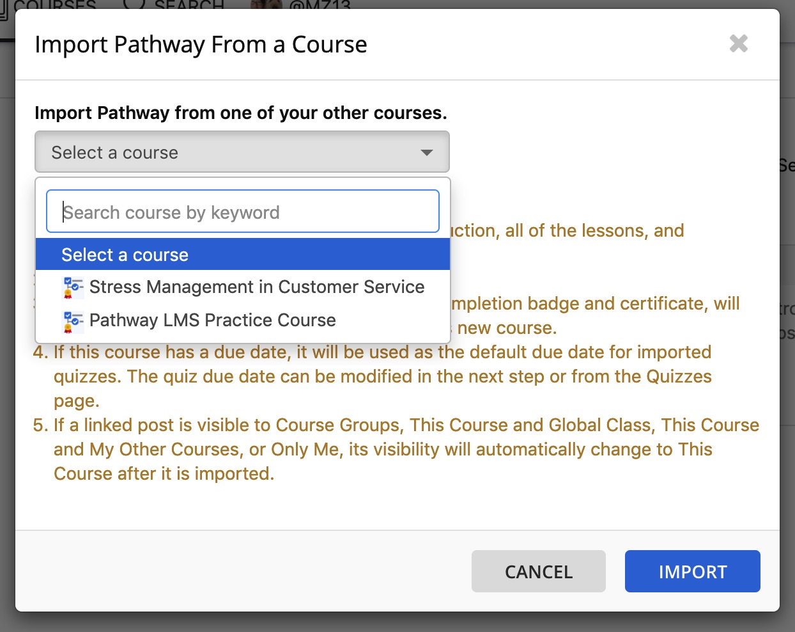The image size is (795, 632).
Task: Click the courses book icon in top navigation
Action: 4,5
